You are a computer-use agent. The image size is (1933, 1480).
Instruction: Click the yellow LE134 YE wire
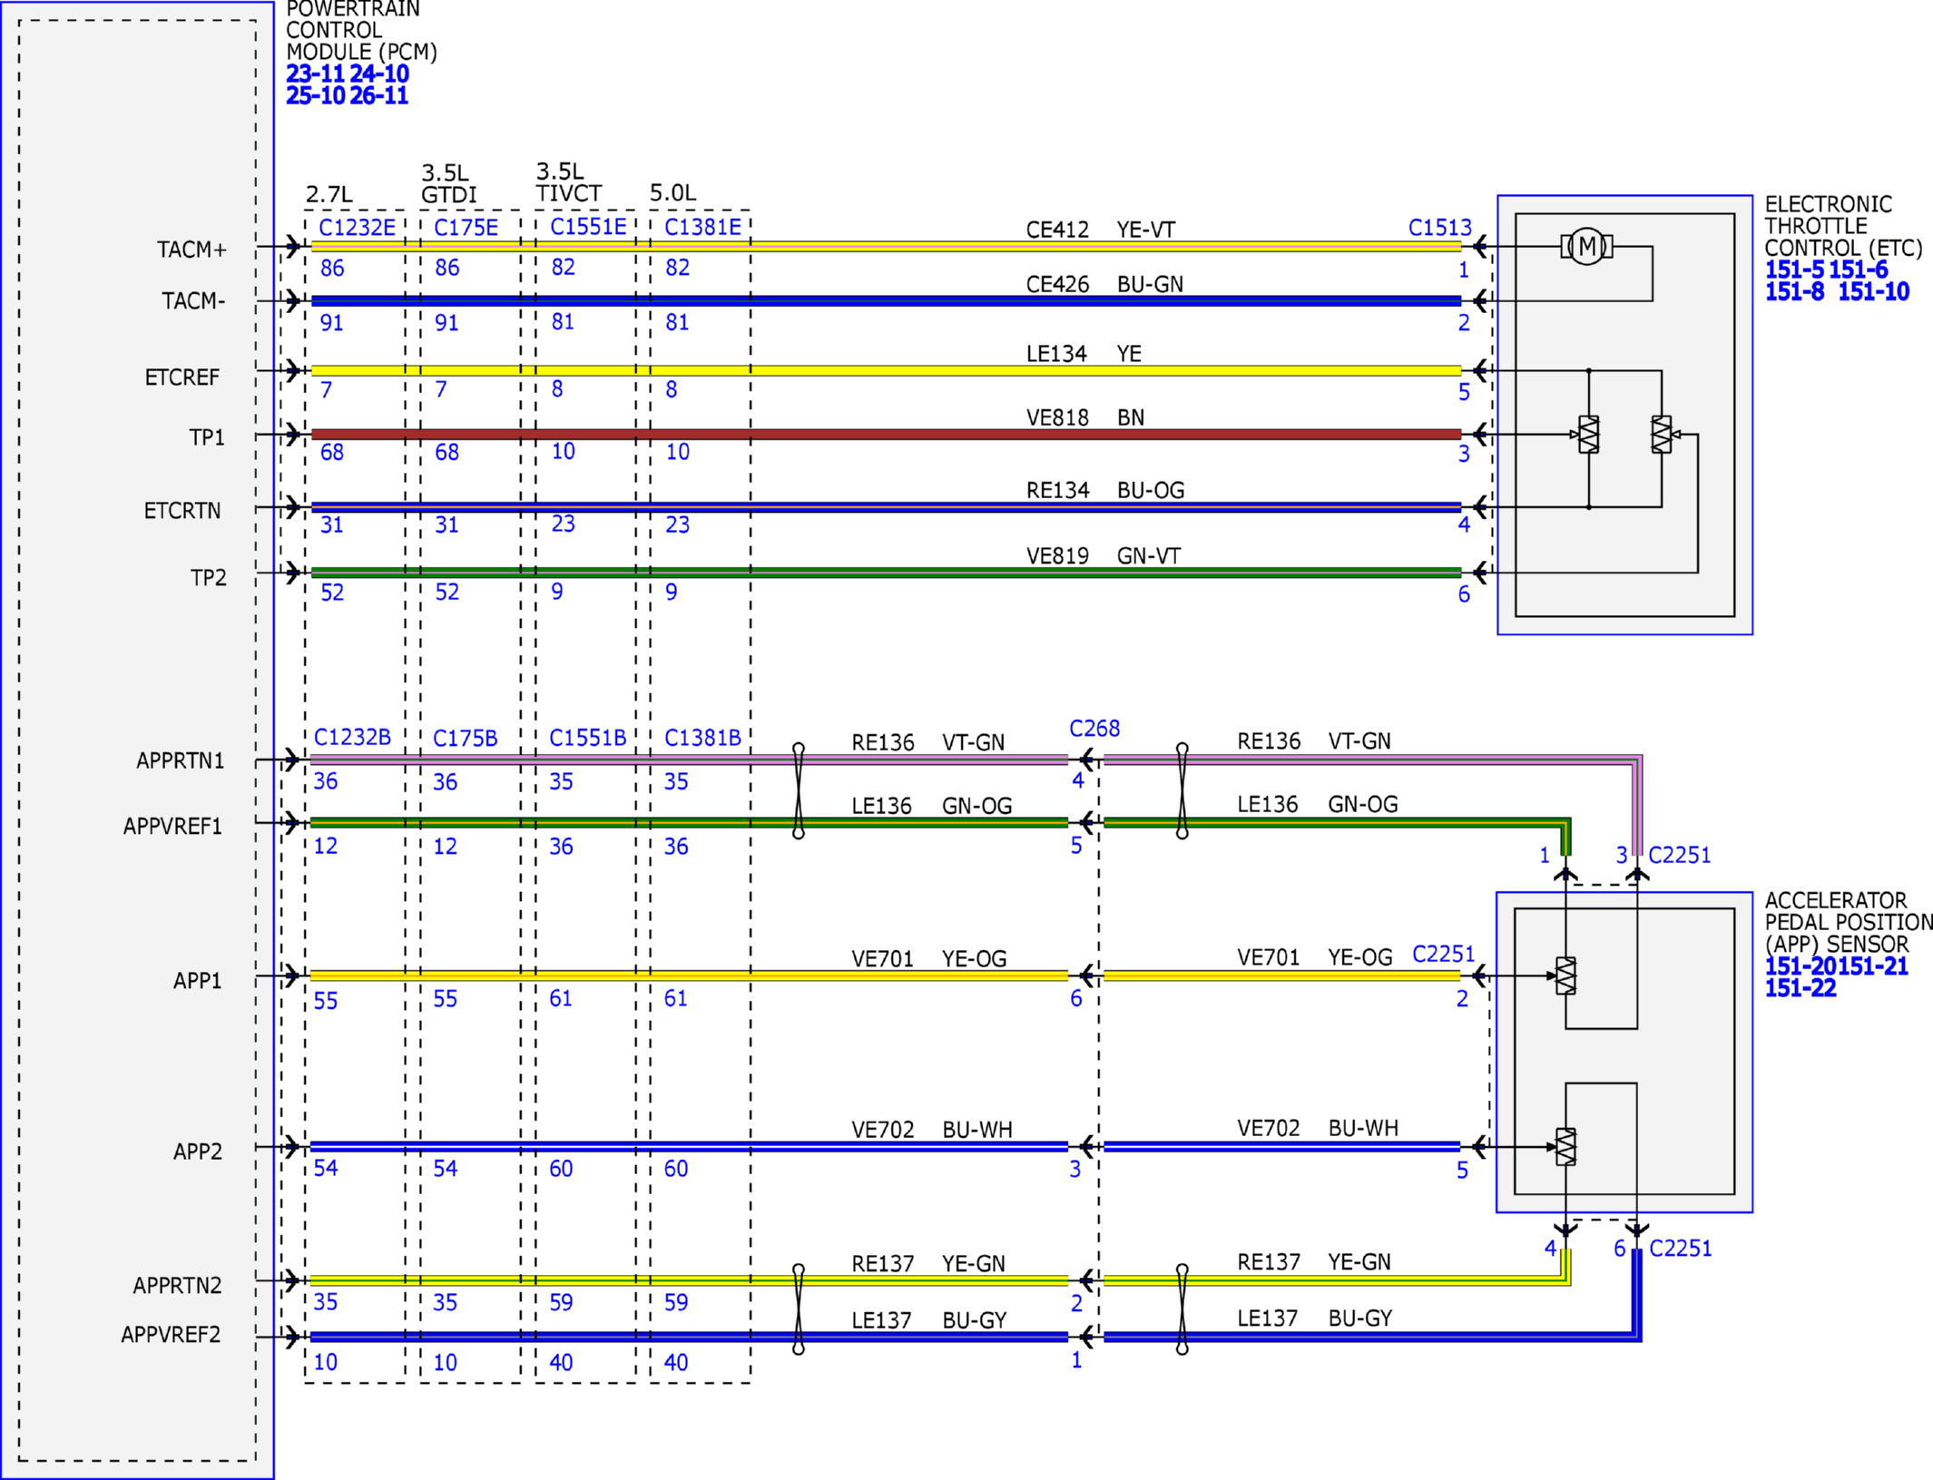point(886,370)
